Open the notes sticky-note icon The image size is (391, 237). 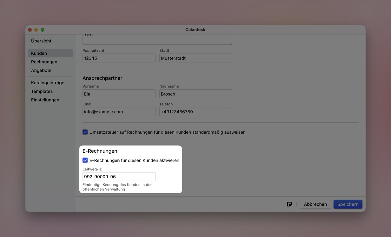(x=289, y=204)
